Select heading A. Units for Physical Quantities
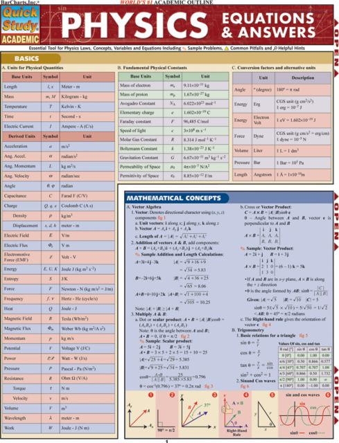Viewport: 339px width, 443px height. pyautogui.click(x=33, y=68)
